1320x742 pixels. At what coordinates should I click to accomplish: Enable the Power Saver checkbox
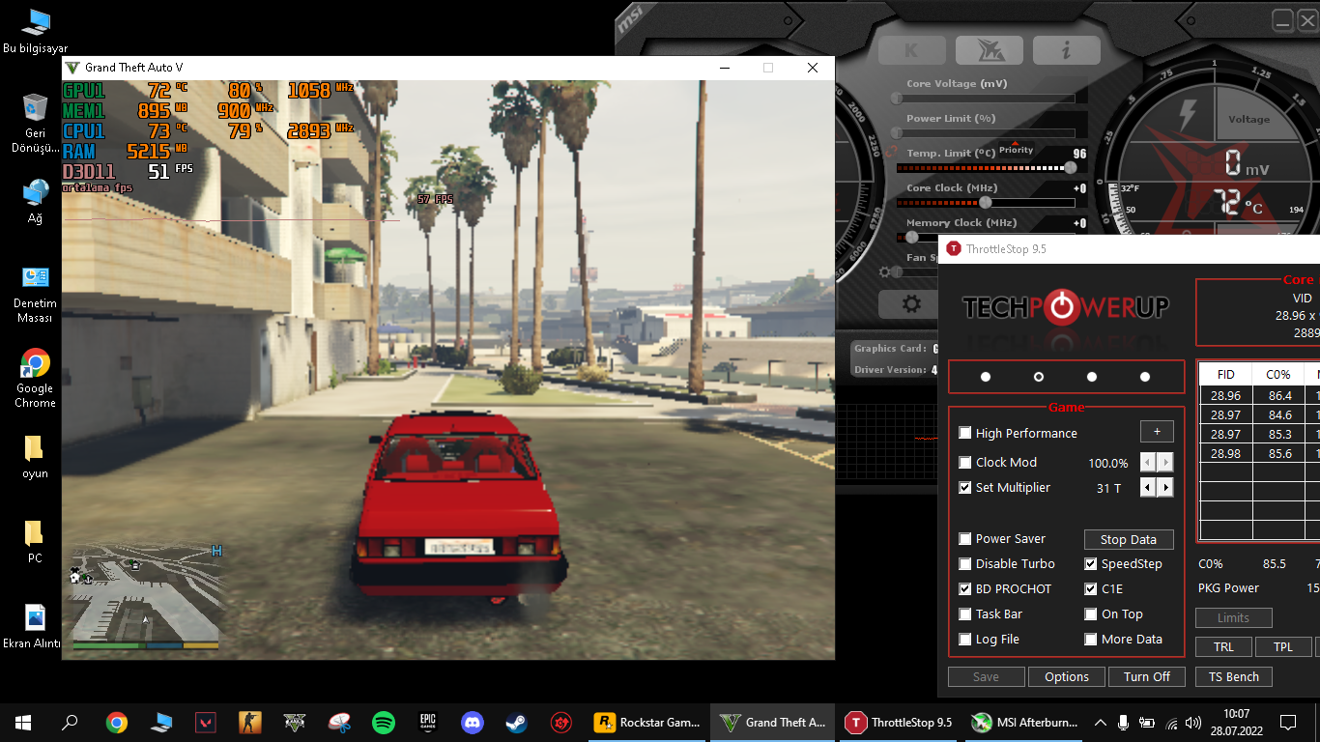(x=965, y=539)
